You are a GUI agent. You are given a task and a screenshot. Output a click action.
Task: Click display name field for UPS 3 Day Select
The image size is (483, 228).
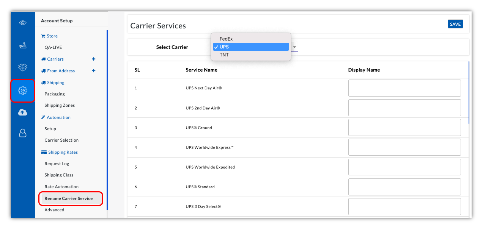click(x=404, y=206)
